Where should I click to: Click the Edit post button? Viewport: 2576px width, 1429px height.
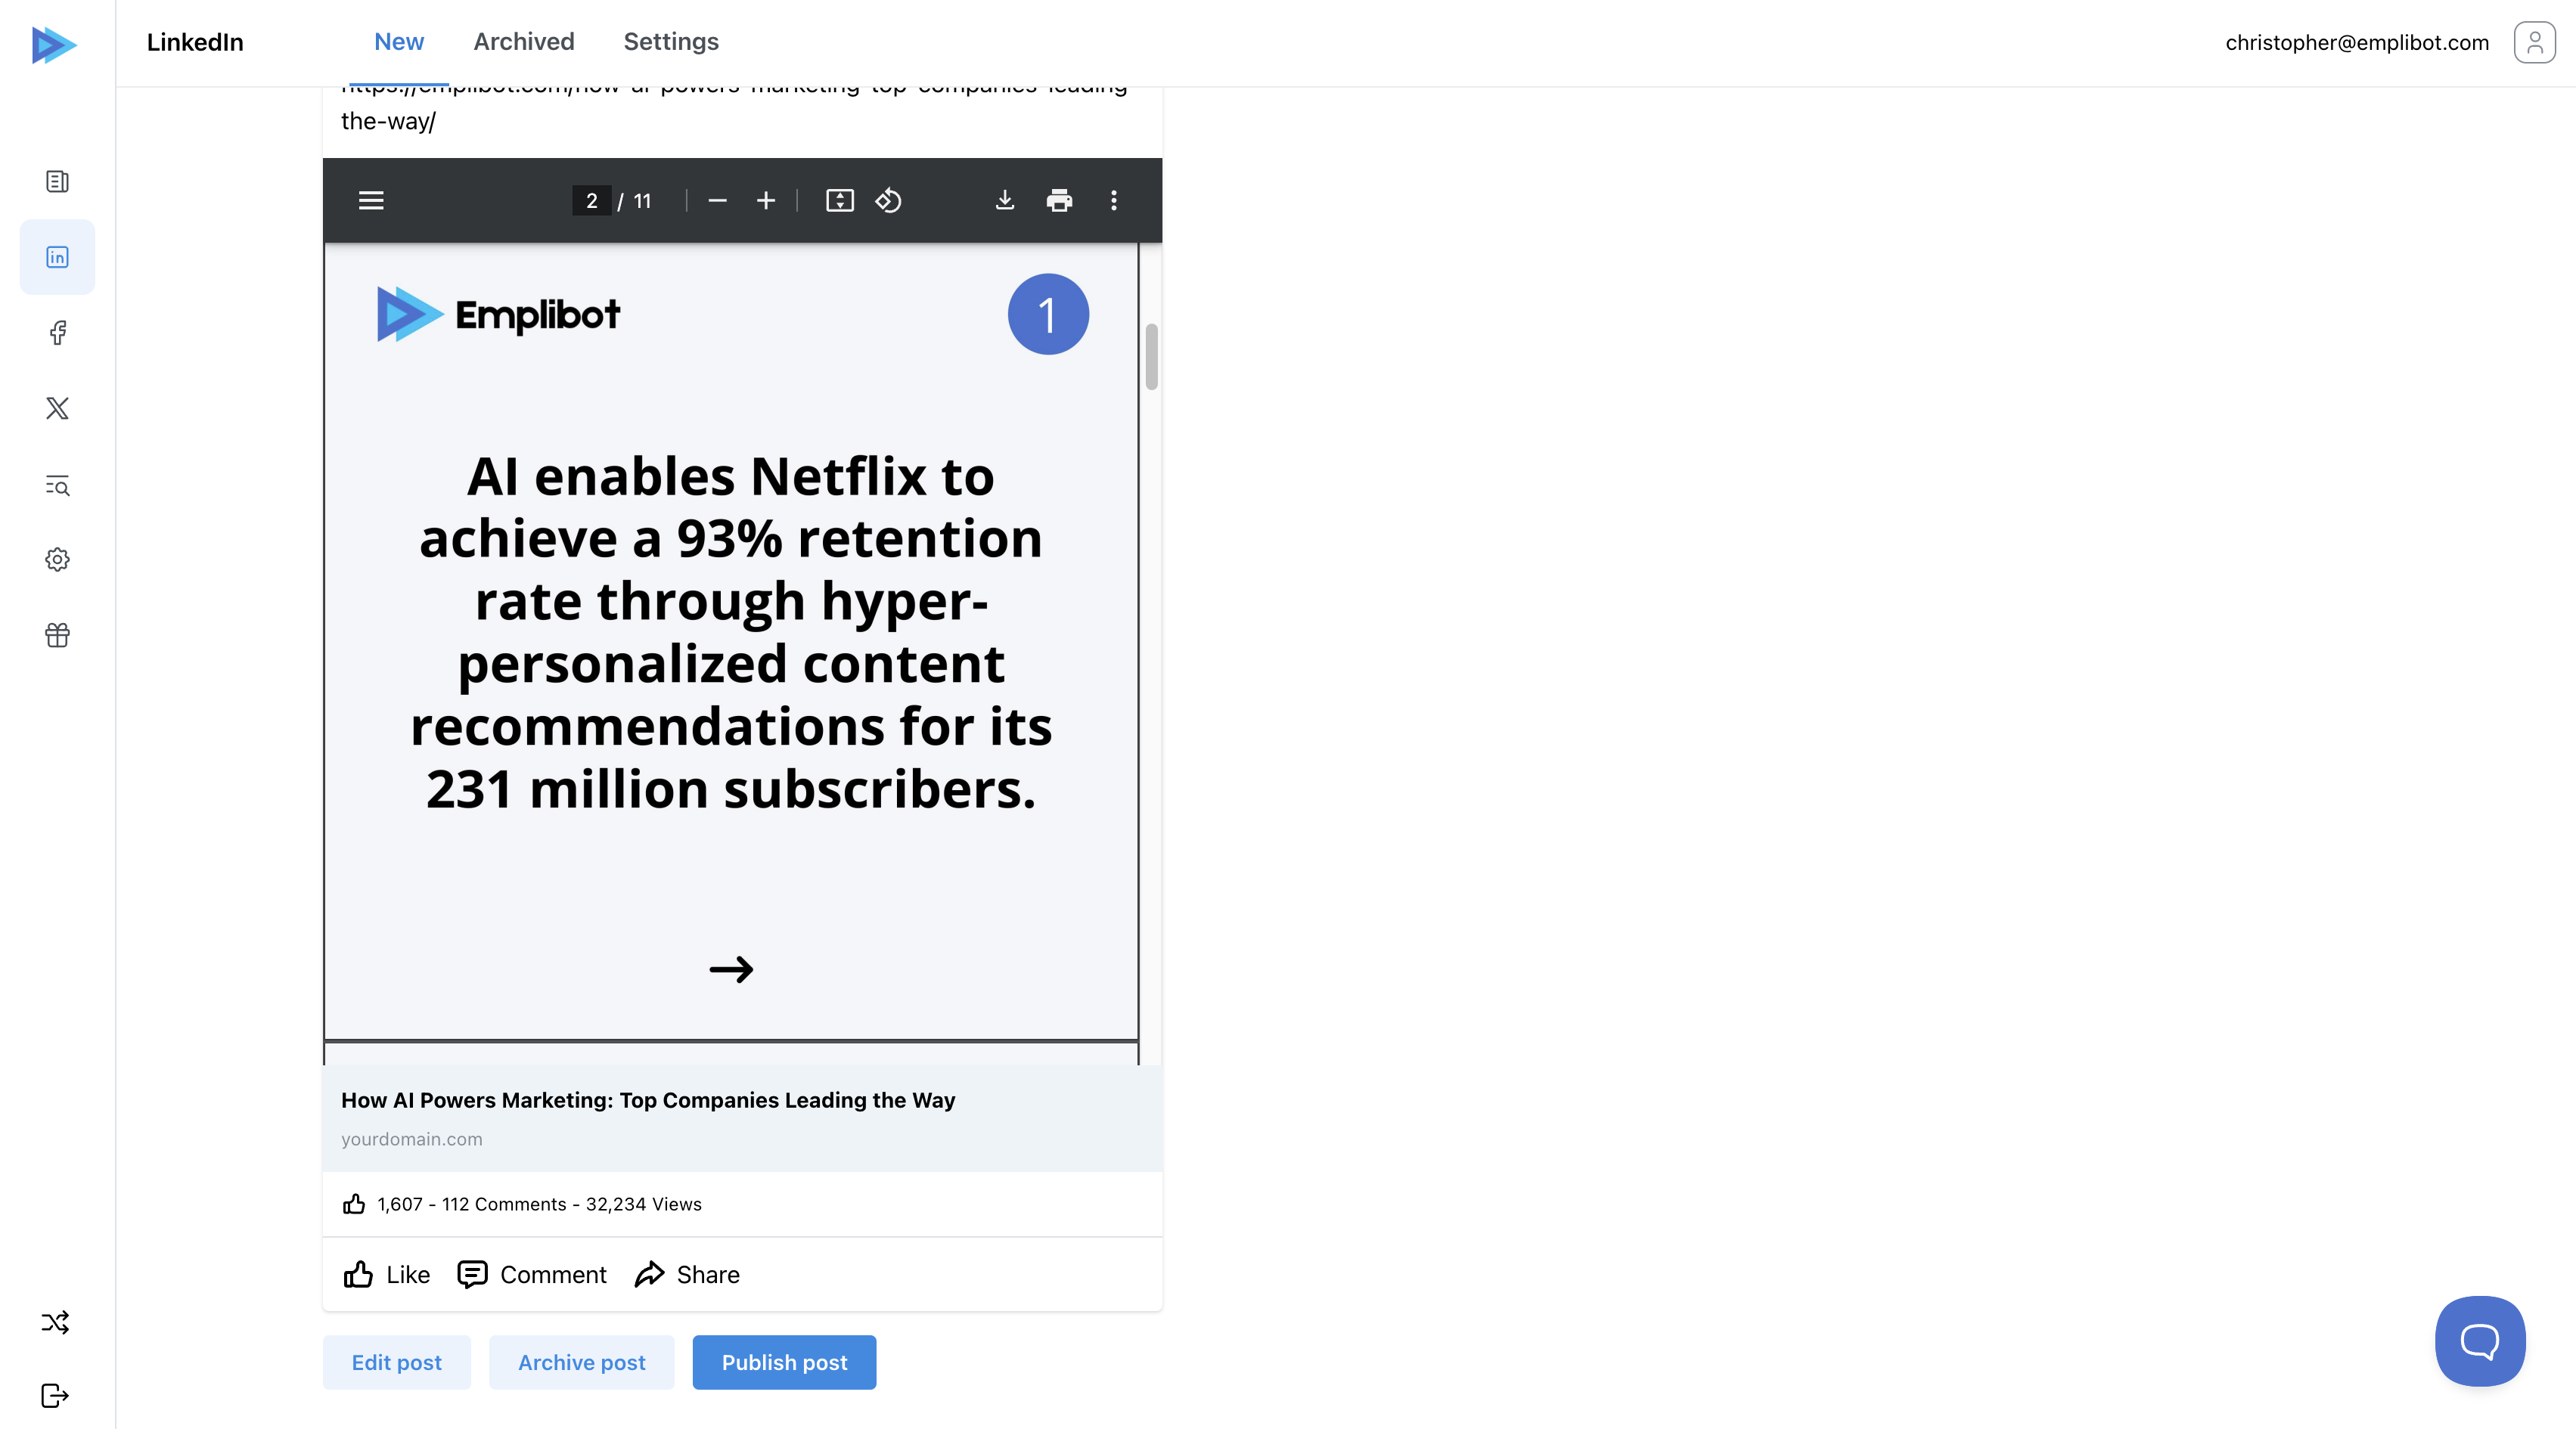(396, 1362)
